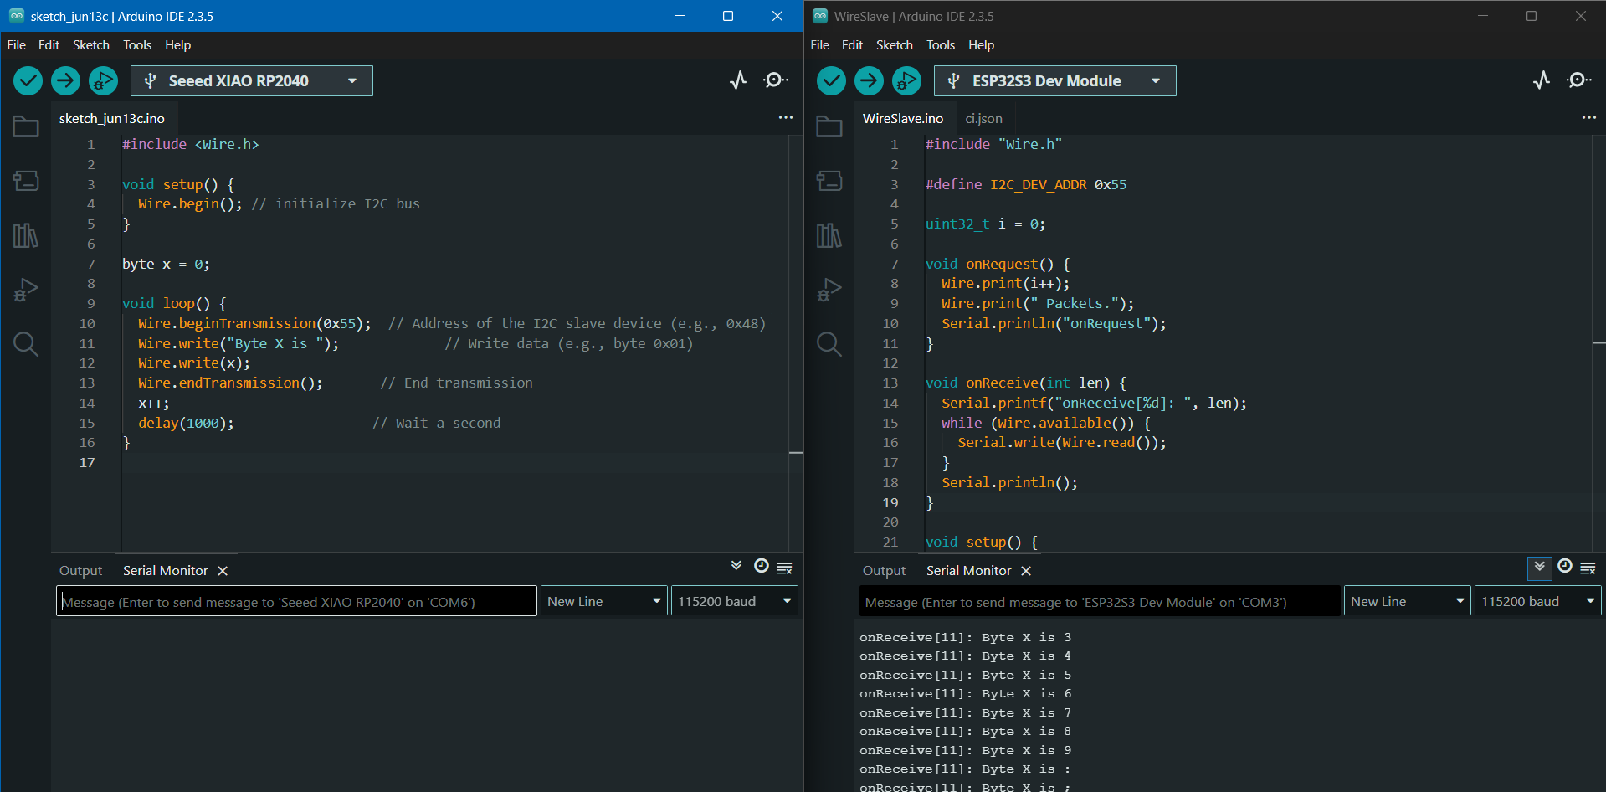The width and height of the screenshot is (1606, 792).
Task: Open Search in the WireSlave sidebar
Action: tap(829, 344)
